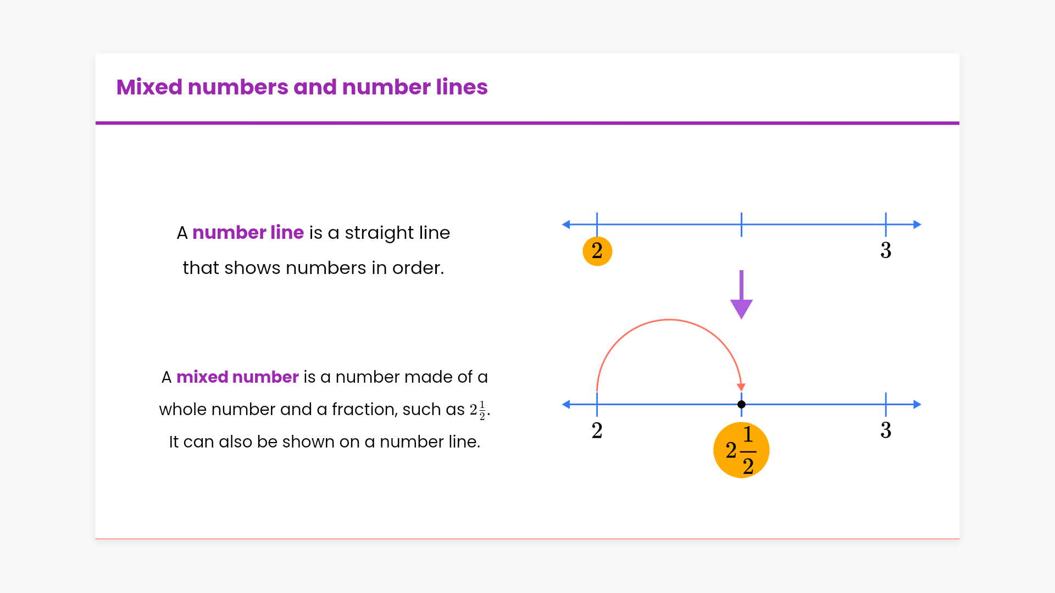Click the number 3 under the top number line
This screenshot has width=1055, height=593.
pyautogui.click(x=886, y=250)
